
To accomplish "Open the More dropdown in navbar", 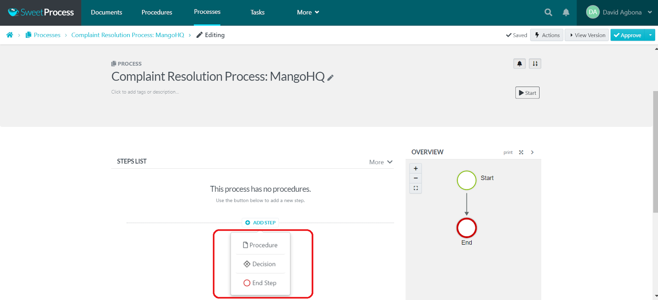I will coord(308,12).
